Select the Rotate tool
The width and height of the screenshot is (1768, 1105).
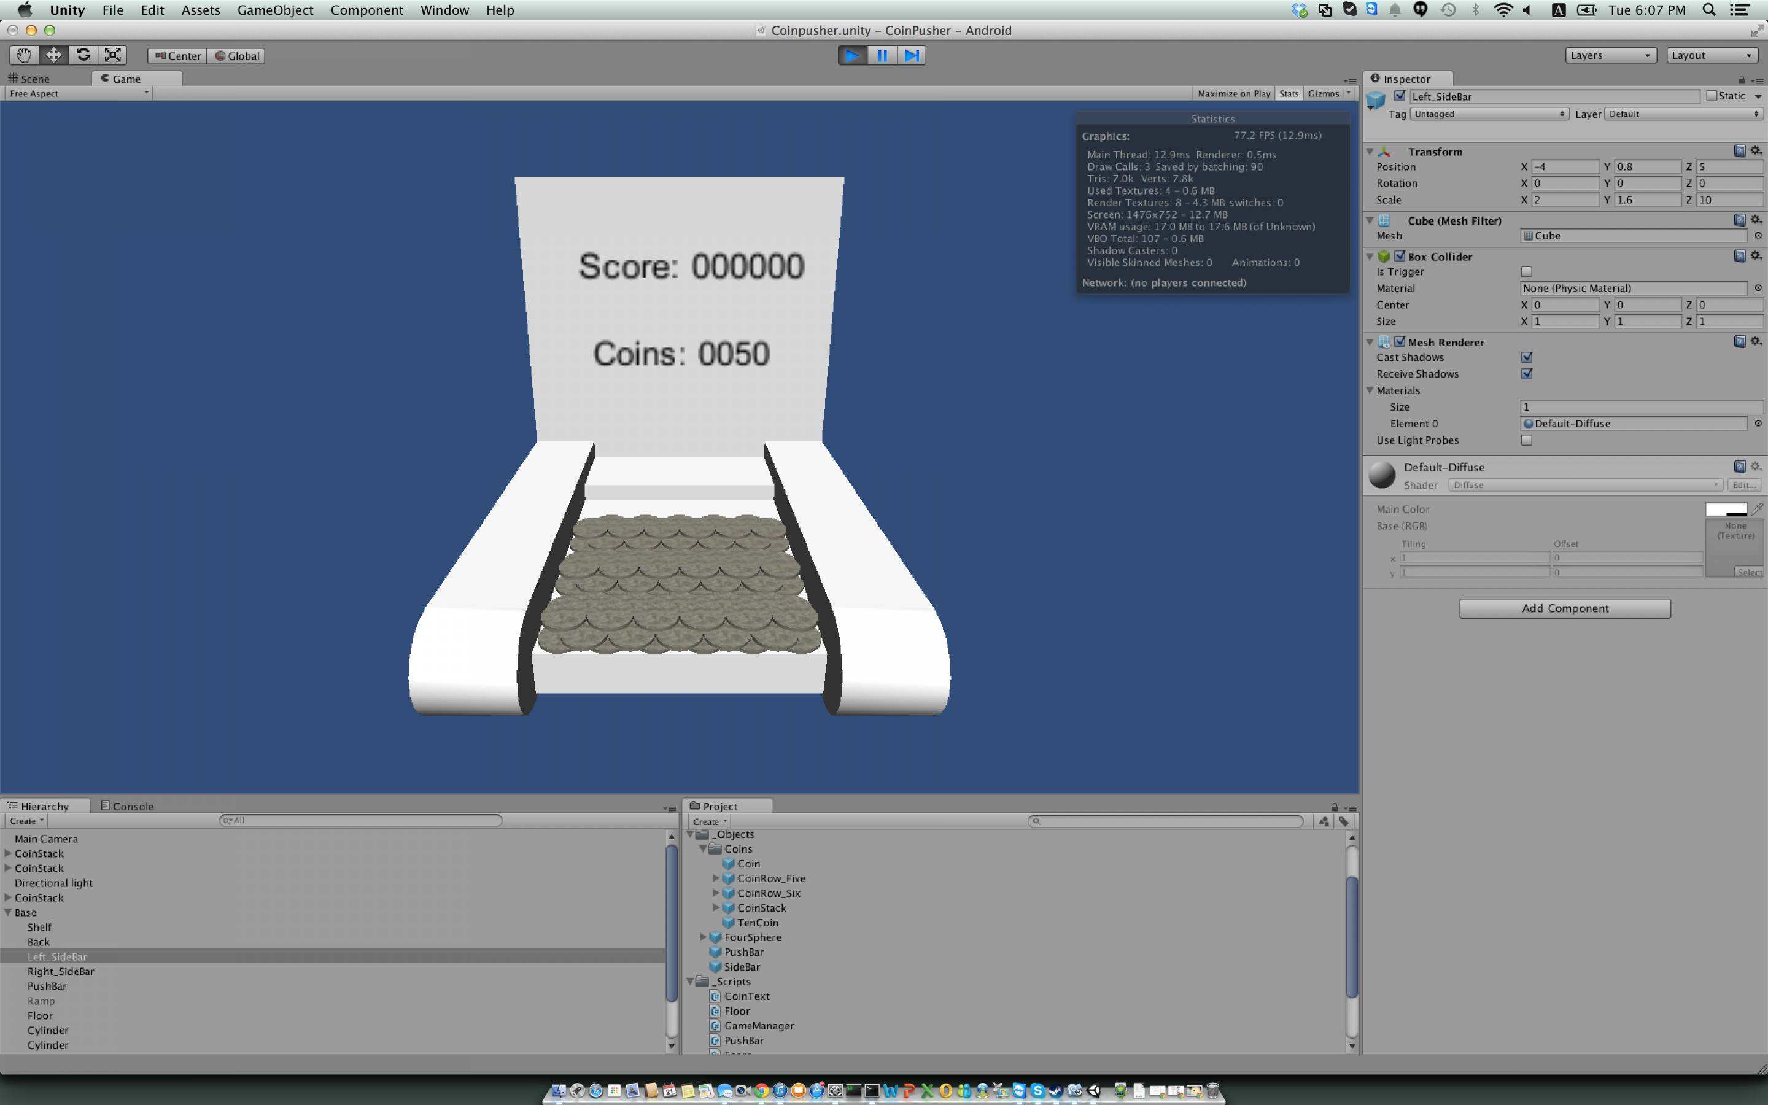tap(83, 55)
